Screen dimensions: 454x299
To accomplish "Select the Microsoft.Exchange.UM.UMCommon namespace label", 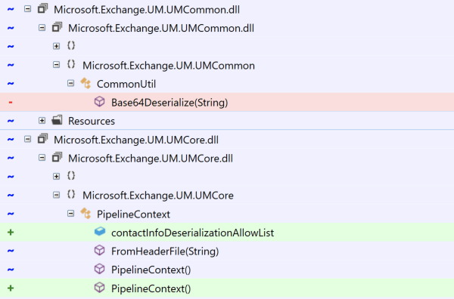I will pyautogui.click(x=169, y=66).
